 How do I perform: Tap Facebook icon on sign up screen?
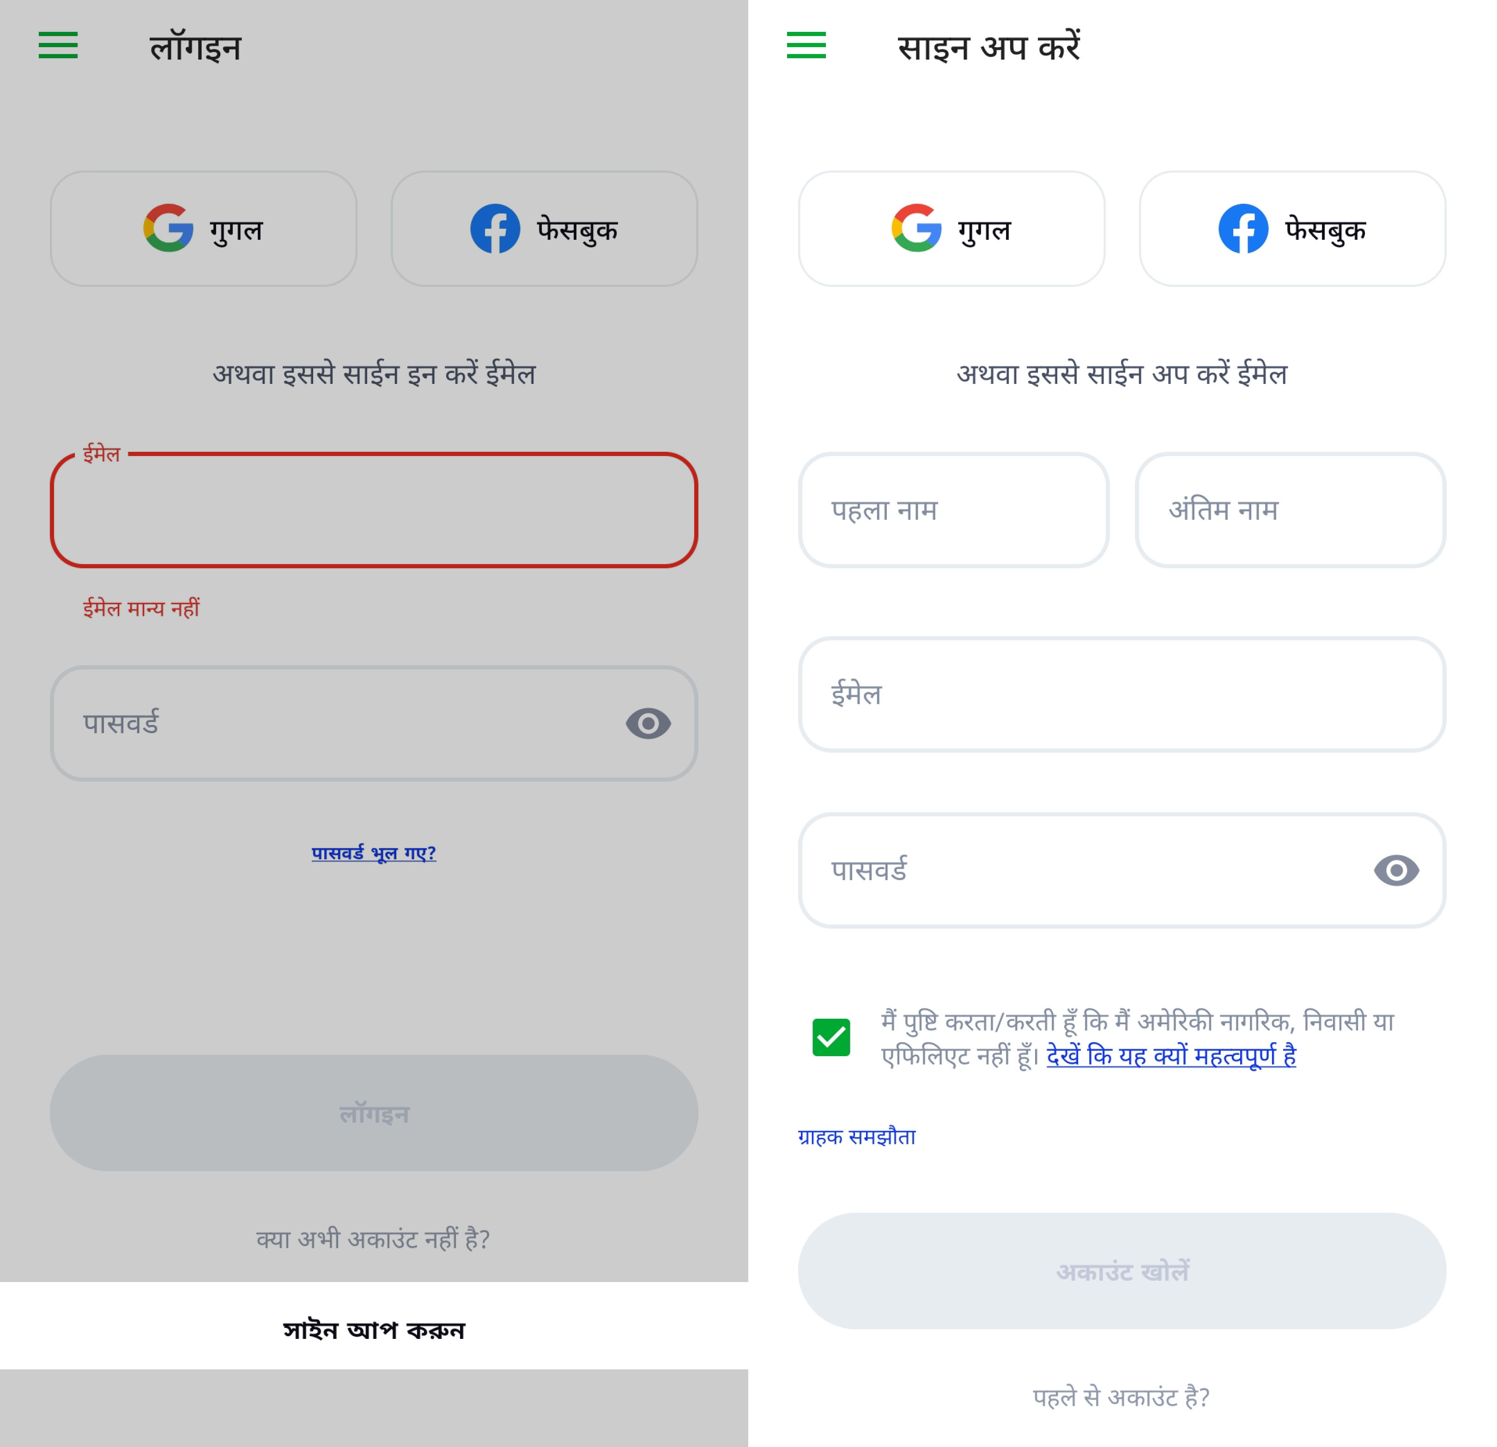tap(1243, 228)
